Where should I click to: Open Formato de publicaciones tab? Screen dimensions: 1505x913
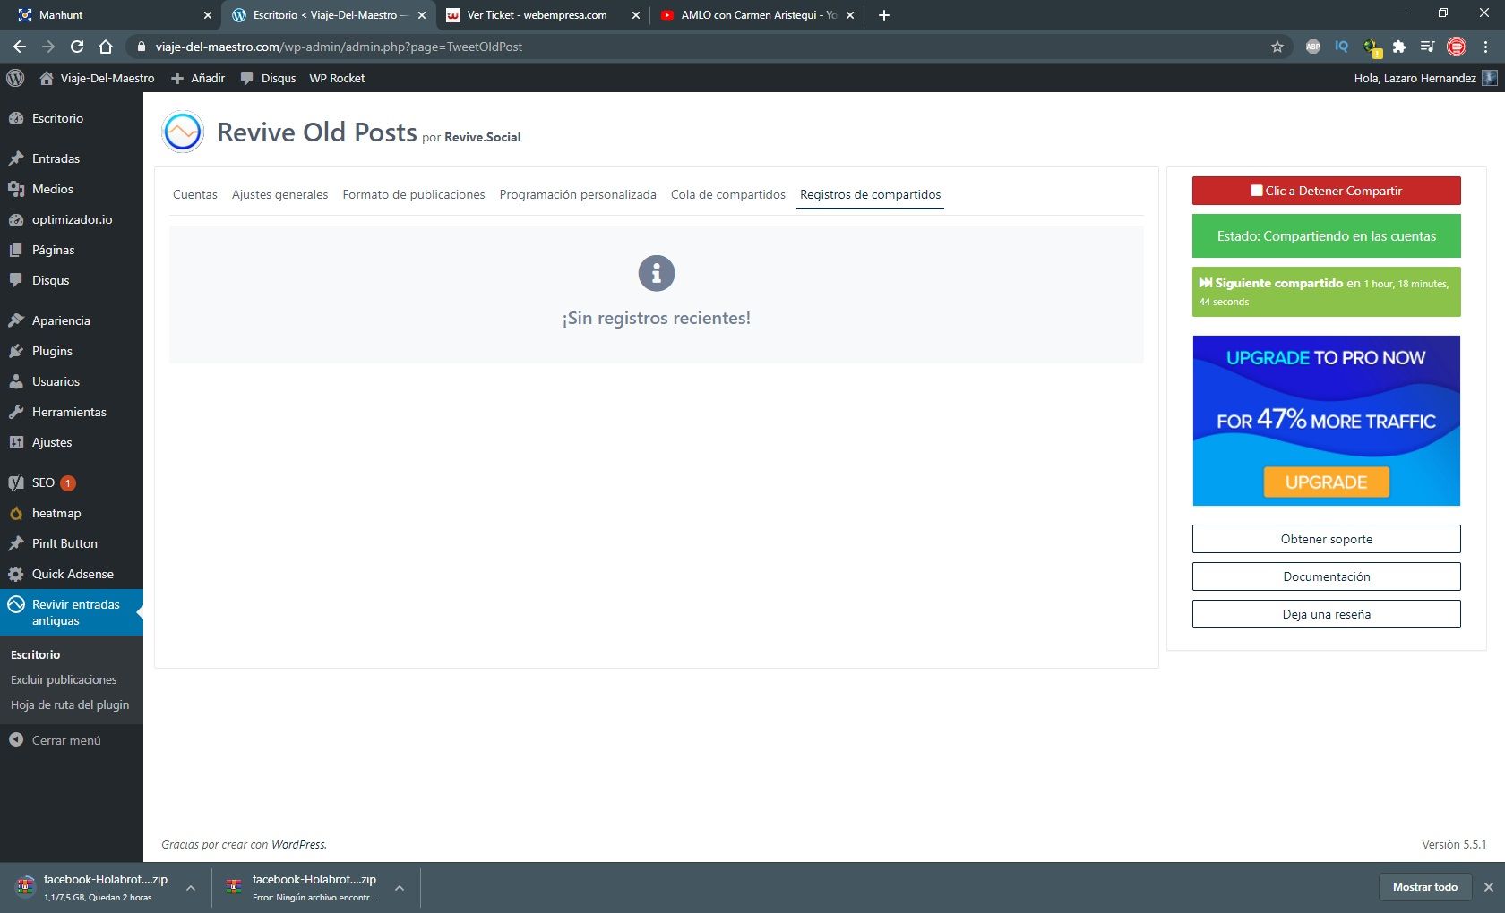click(414, 194)
